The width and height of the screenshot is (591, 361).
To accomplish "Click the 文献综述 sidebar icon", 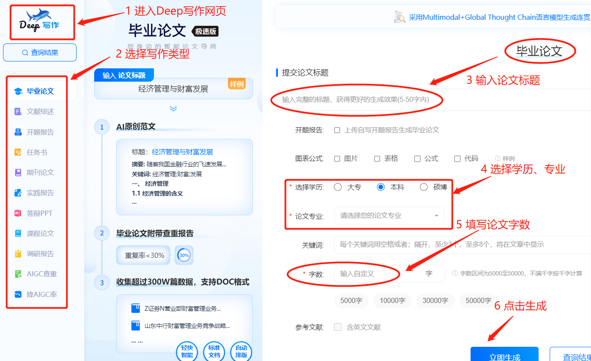I will click(x=18, y=112).
